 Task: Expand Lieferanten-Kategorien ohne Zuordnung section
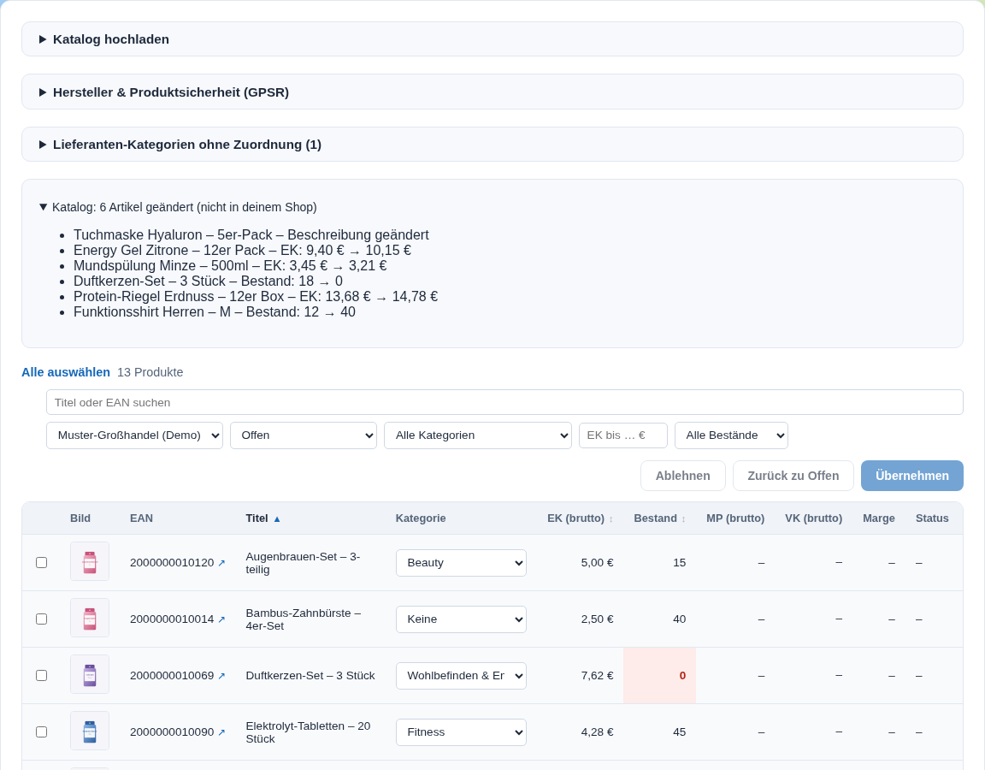(492, 145)
